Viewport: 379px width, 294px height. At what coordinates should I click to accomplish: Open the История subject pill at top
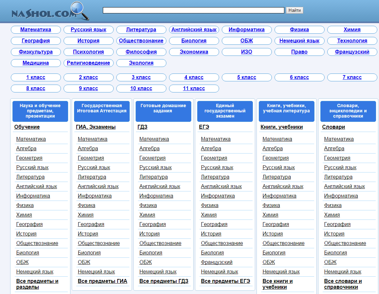pyautogui.click(x=88, y=41)
